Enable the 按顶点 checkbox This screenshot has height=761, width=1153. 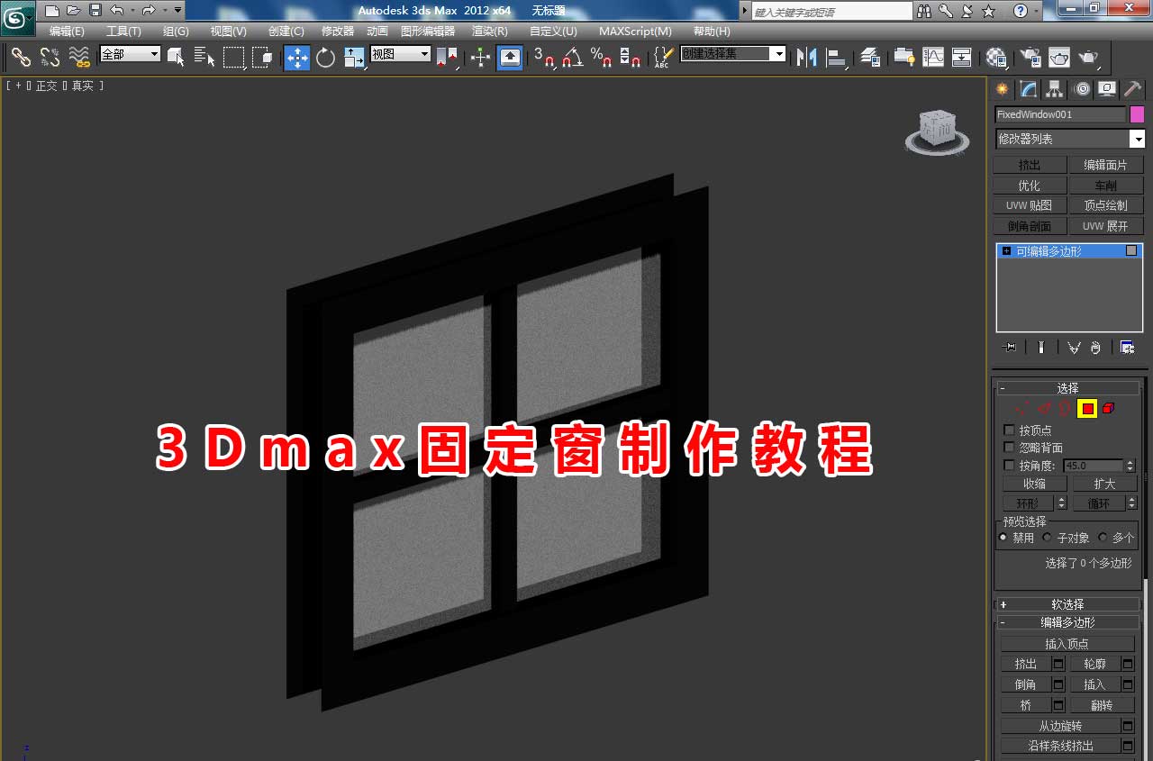(1009, 430)
